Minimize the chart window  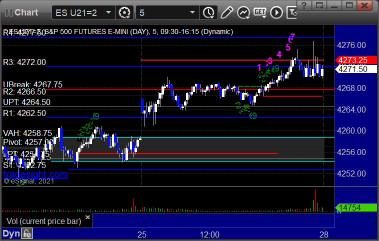tap(334, 5)
